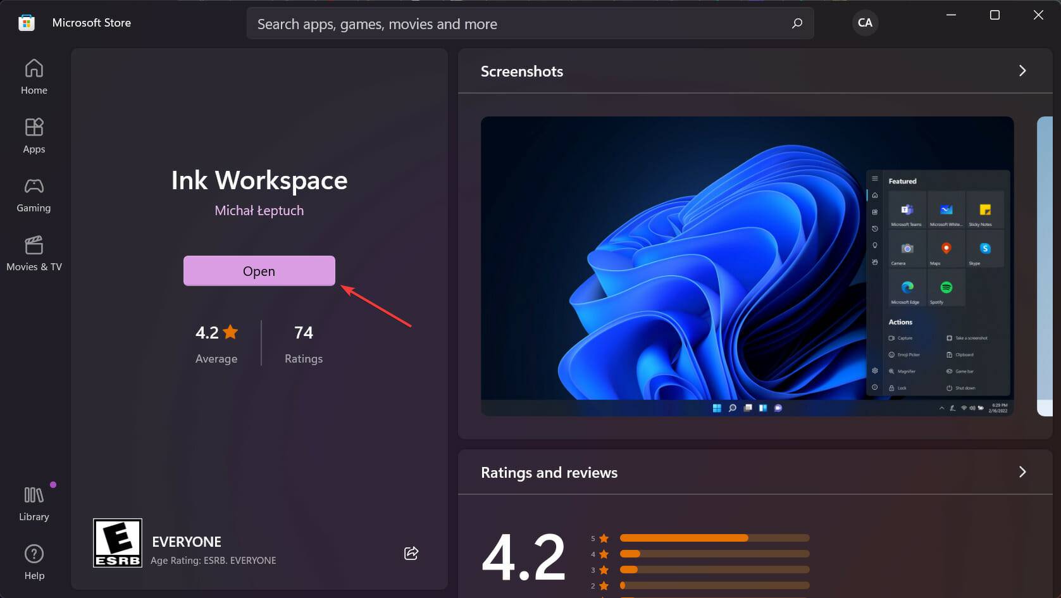This screenshot has height=598, width=1061.
Task: Click the 5-star rating bar
Action: tap(714, 538)
